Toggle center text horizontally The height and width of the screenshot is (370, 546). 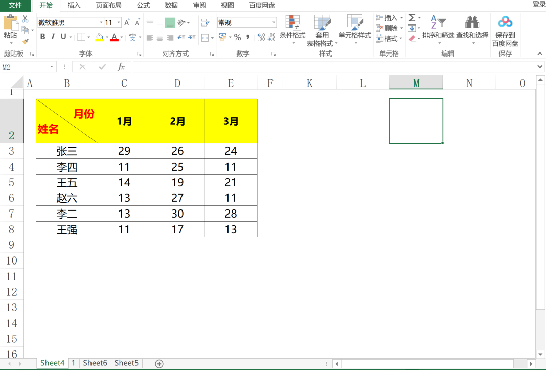pyautogui.click(x=160, y=37)
